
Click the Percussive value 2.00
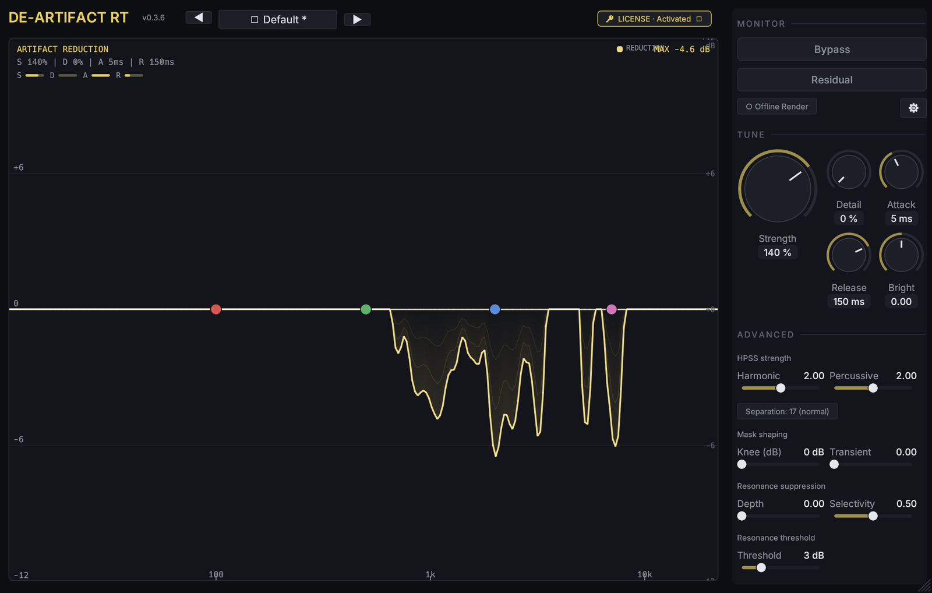[x=906, y=376]
